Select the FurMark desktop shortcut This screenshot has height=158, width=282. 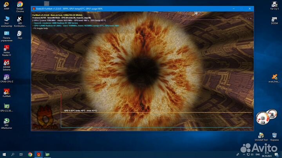point(7,93)
